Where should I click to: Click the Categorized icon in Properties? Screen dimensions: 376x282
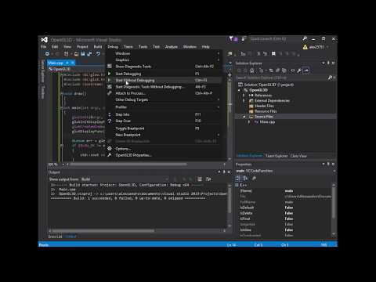pos(238,178)
